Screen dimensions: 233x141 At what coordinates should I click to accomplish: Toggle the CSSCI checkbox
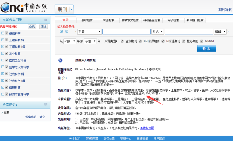pos(201,41)
